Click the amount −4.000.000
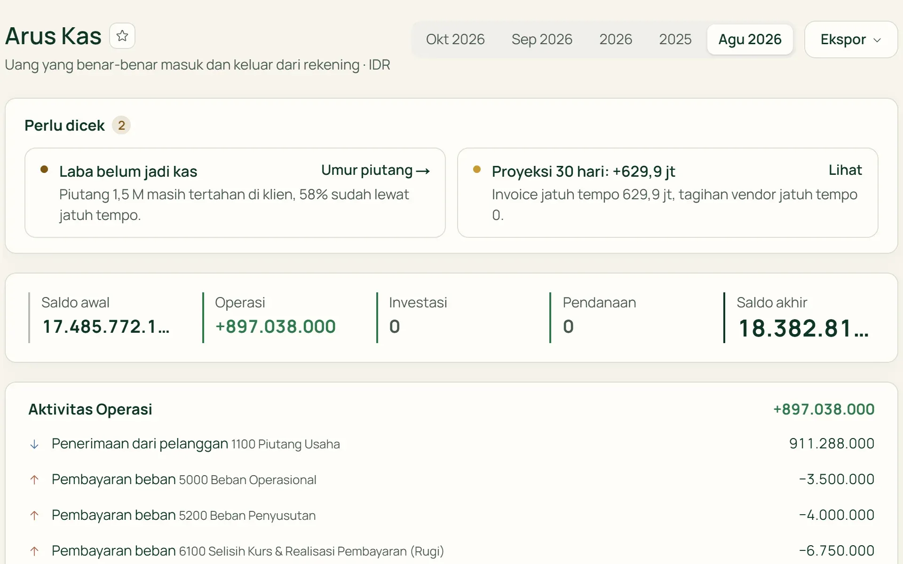 click(837, 515)
